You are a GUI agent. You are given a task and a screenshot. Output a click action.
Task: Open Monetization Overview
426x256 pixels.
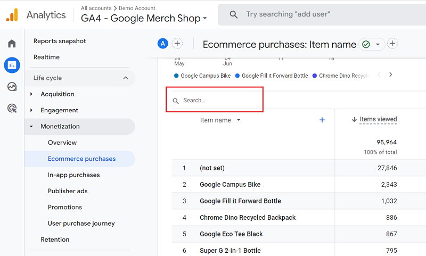[62, 143]
